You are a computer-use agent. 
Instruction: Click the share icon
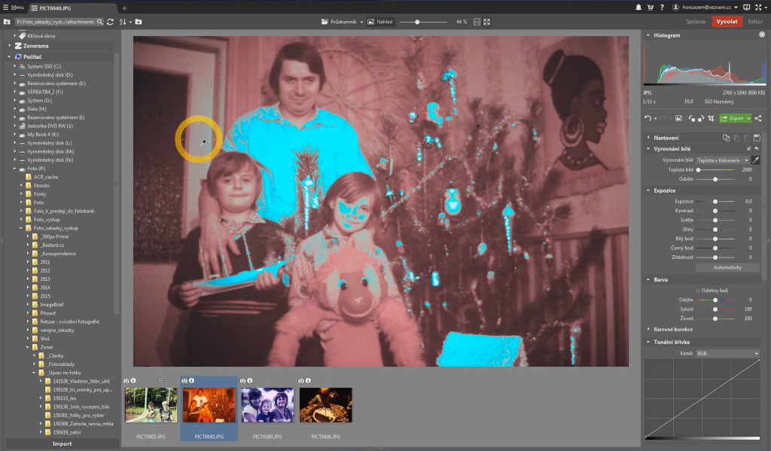click(x=758, y=118)
